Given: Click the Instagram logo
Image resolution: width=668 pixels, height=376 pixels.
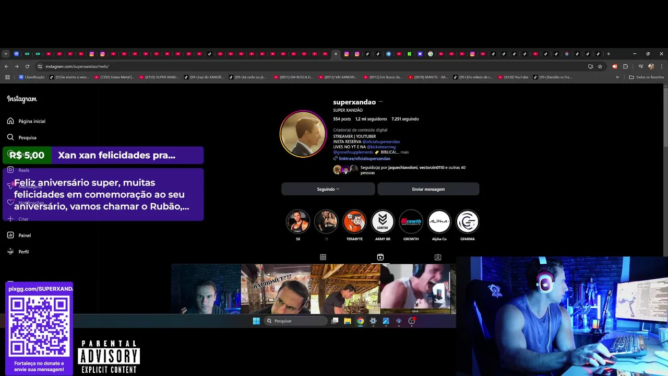Looking at the screenshot, I should (22, 99).
